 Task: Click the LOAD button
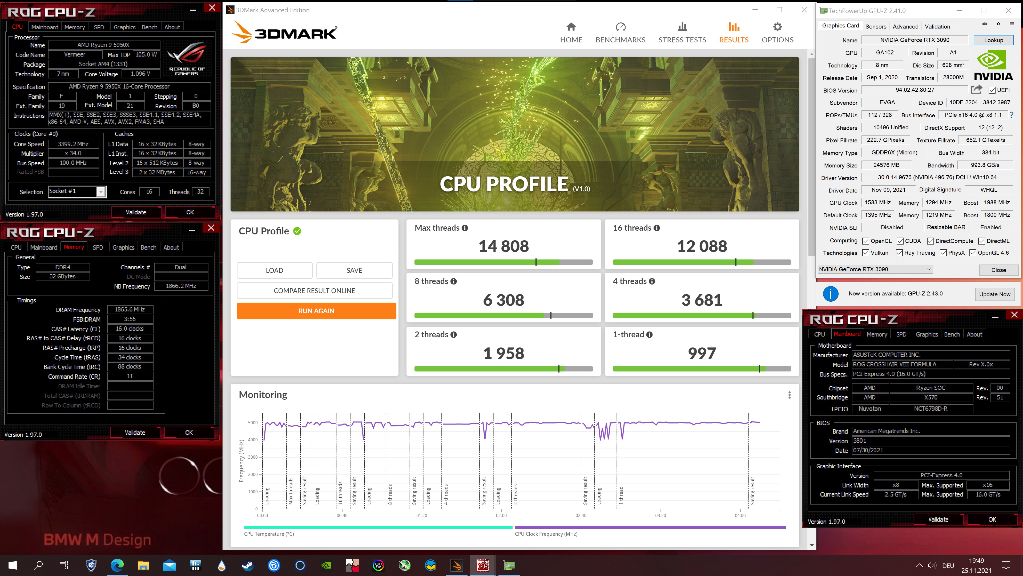[x=275, y=270]
